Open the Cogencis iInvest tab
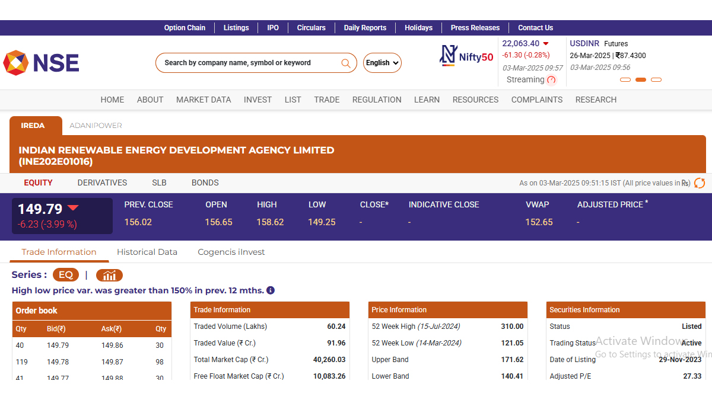The height and width of the screenshot is (400, 712). pos(231,252)
